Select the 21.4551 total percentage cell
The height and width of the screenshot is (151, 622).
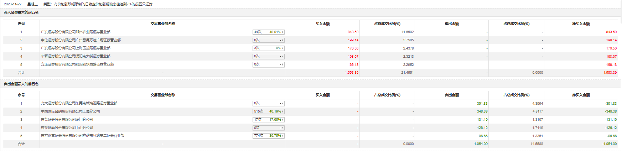pos(408,73)
